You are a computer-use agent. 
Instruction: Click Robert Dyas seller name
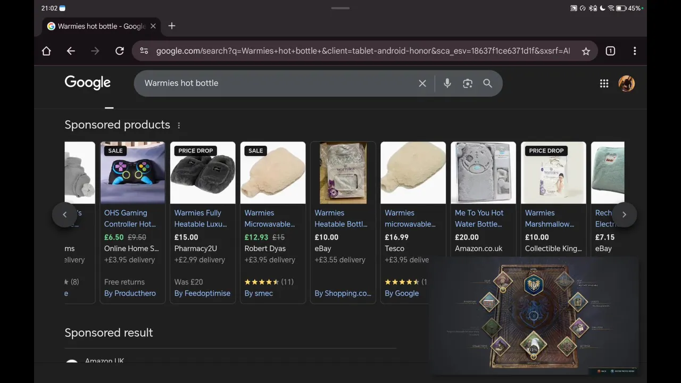(265, 248)
